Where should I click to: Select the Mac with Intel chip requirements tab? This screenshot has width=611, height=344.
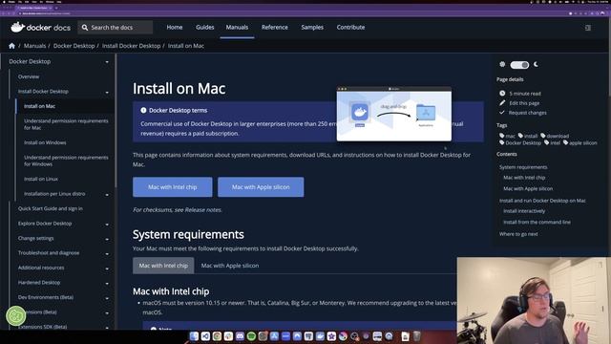point(163,266)
